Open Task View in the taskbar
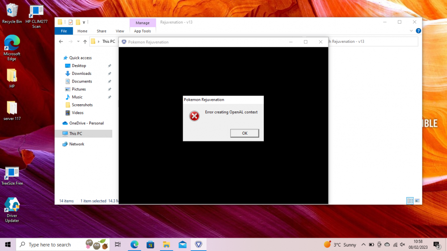 (118, 244)
